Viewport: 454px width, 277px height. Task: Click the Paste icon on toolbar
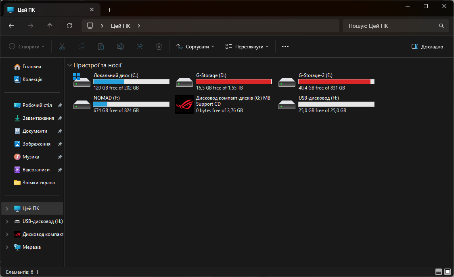coord(101,46)
